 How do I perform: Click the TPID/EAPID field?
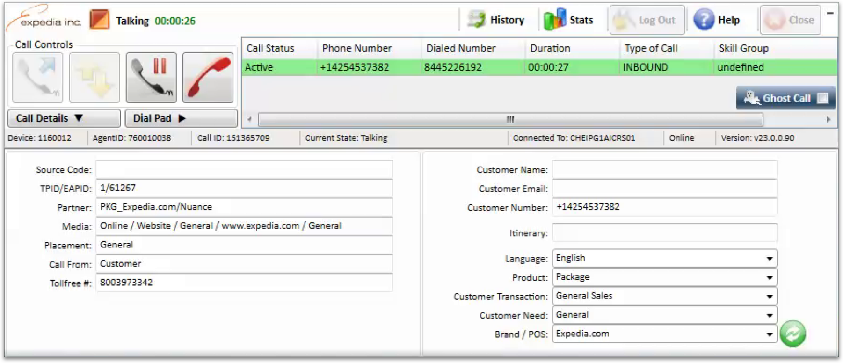pyautogui.click(x=244, y=188)
